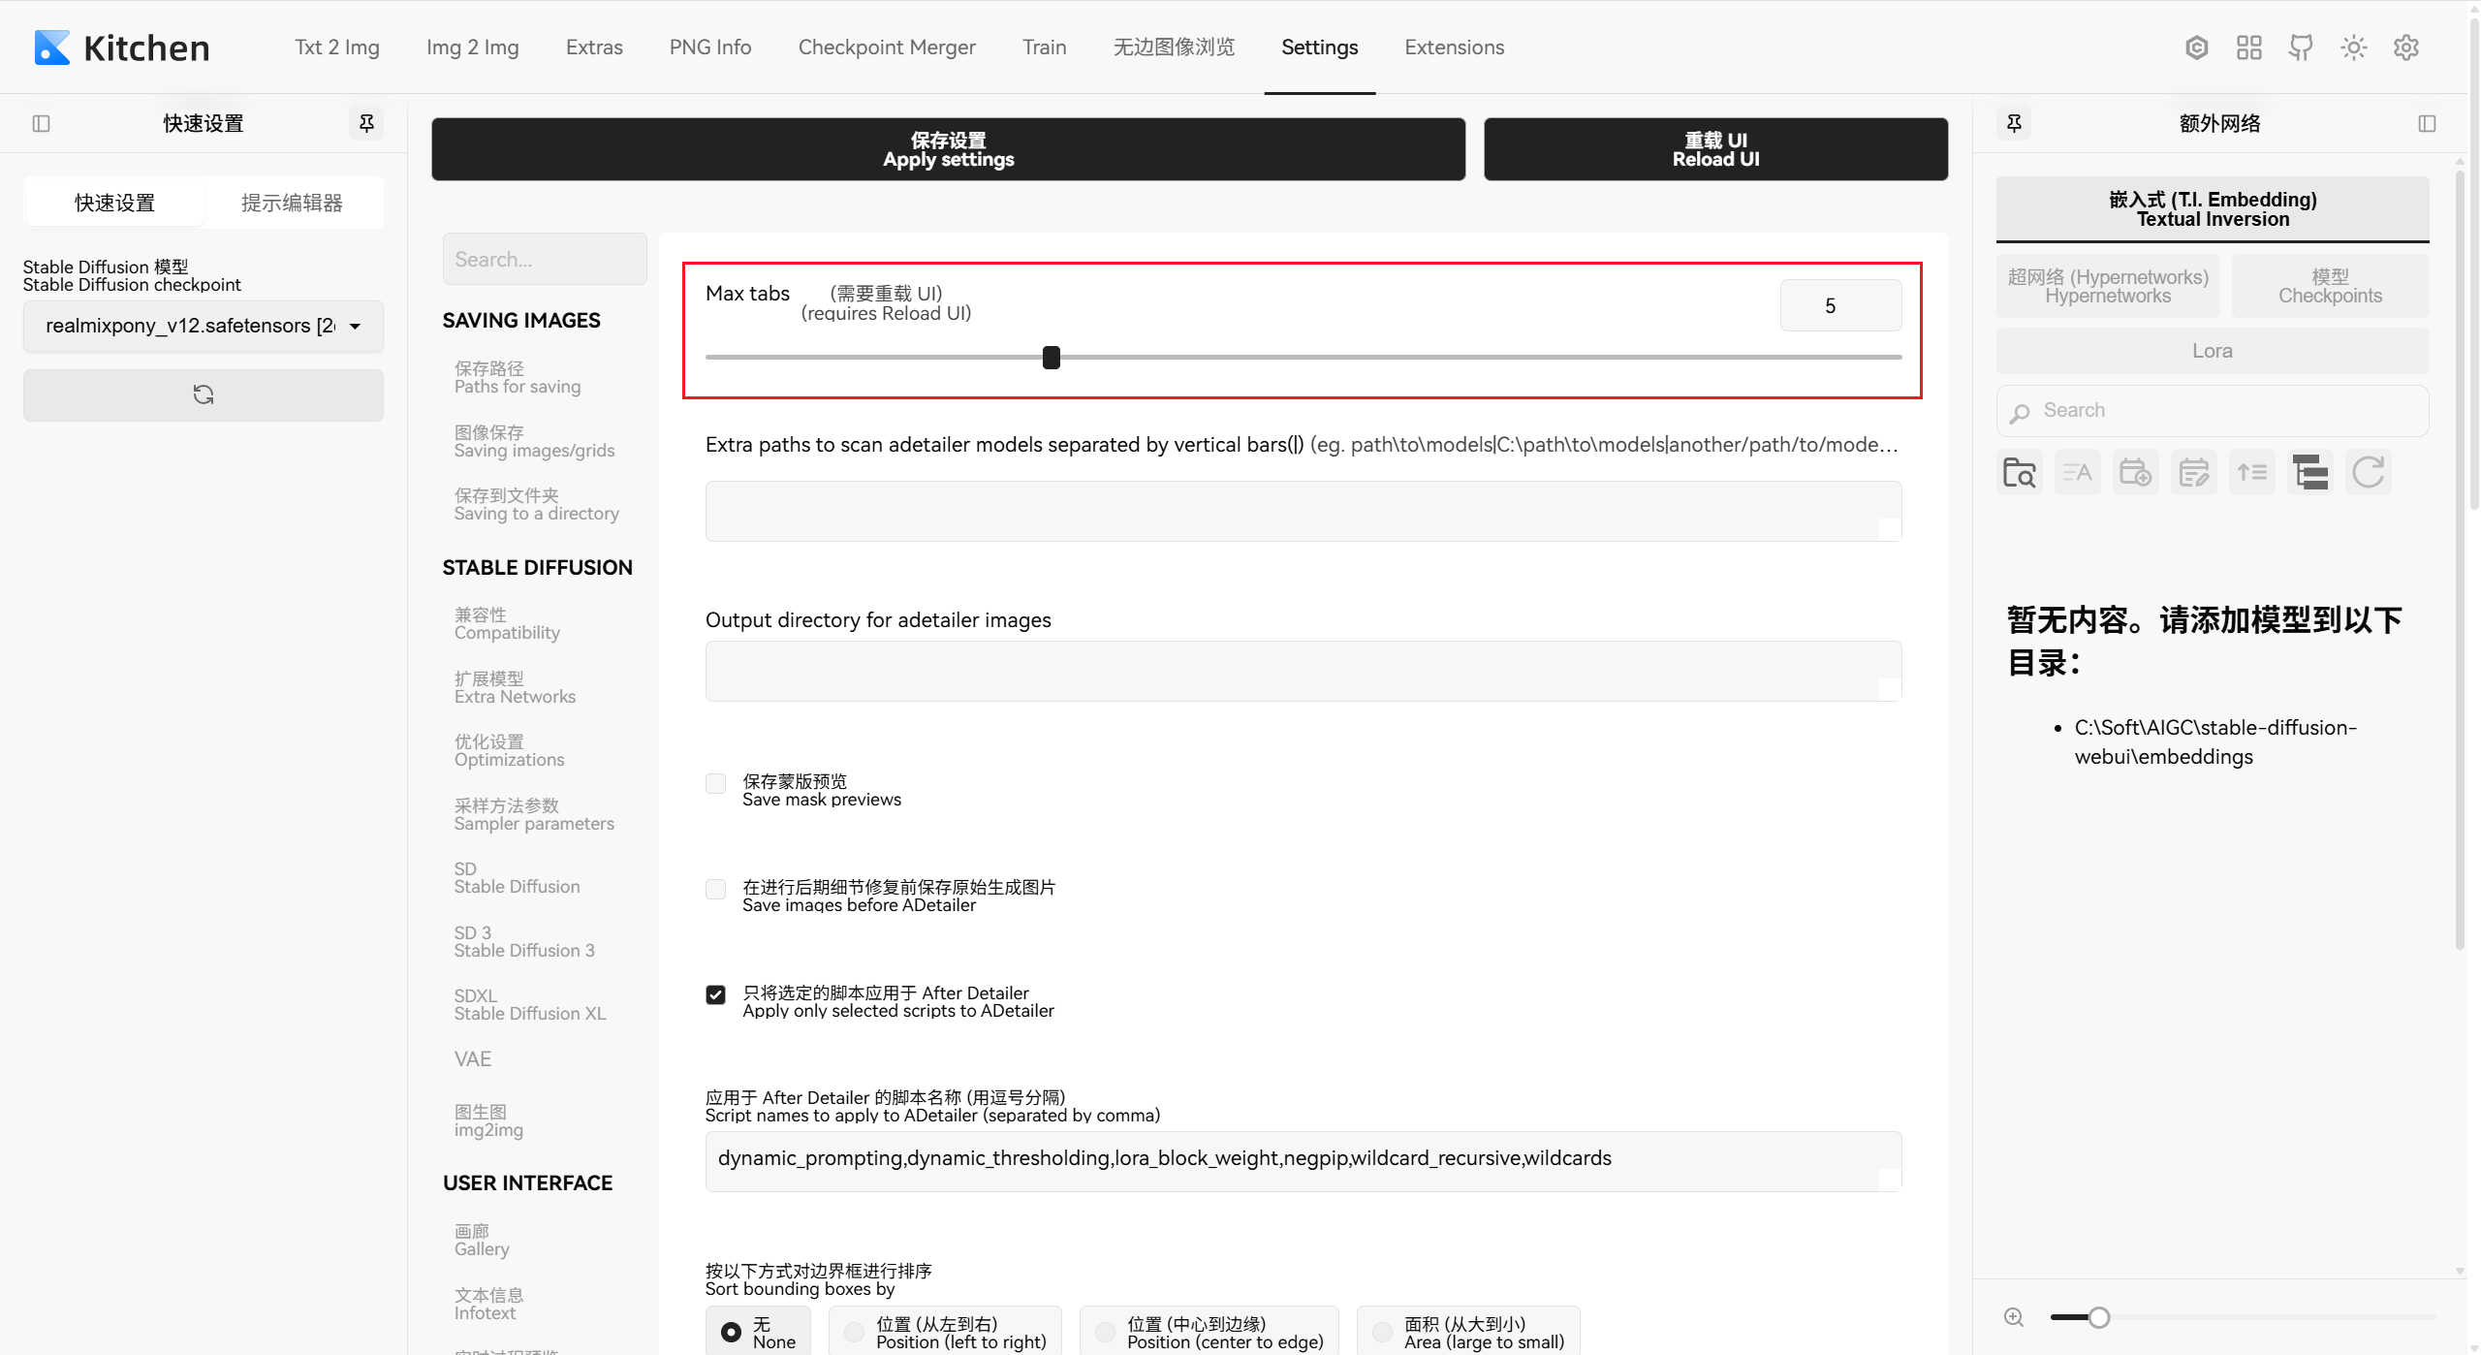The image size is (2481, 1355).
Task: Open the GitHub repository icon
Action: [2302, 47]
